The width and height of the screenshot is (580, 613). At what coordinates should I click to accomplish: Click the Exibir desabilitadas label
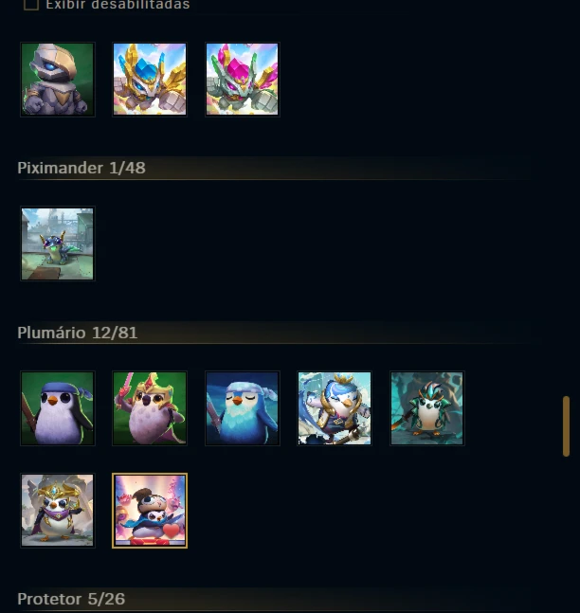(118, 5)
